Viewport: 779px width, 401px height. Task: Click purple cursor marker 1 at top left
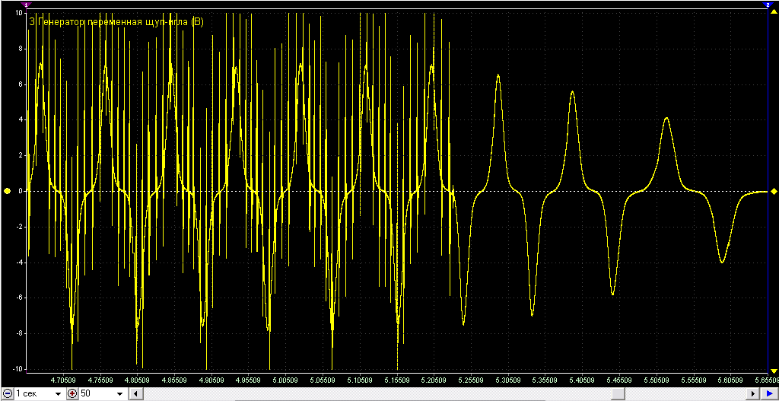(x=25, y=4)
